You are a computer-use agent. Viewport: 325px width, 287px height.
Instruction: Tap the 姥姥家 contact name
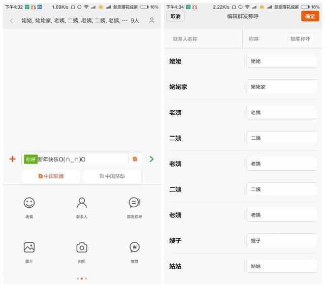[178, 87]
